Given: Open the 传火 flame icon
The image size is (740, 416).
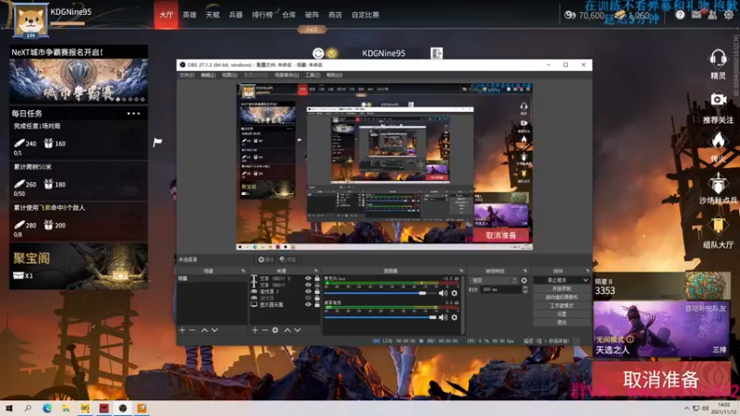Looking at the screenshot, I should pyautogui.click(x=718, y=141).
